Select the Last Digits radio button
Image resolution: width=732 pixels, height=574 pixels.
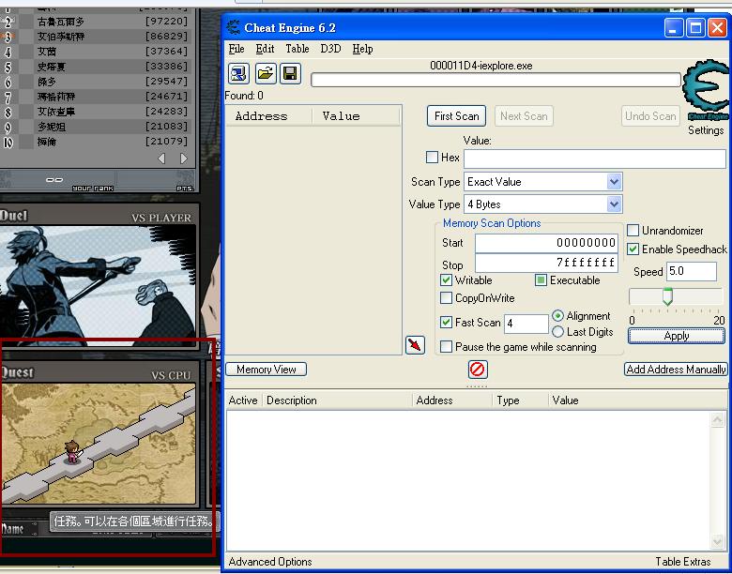(x=557, y=332)
